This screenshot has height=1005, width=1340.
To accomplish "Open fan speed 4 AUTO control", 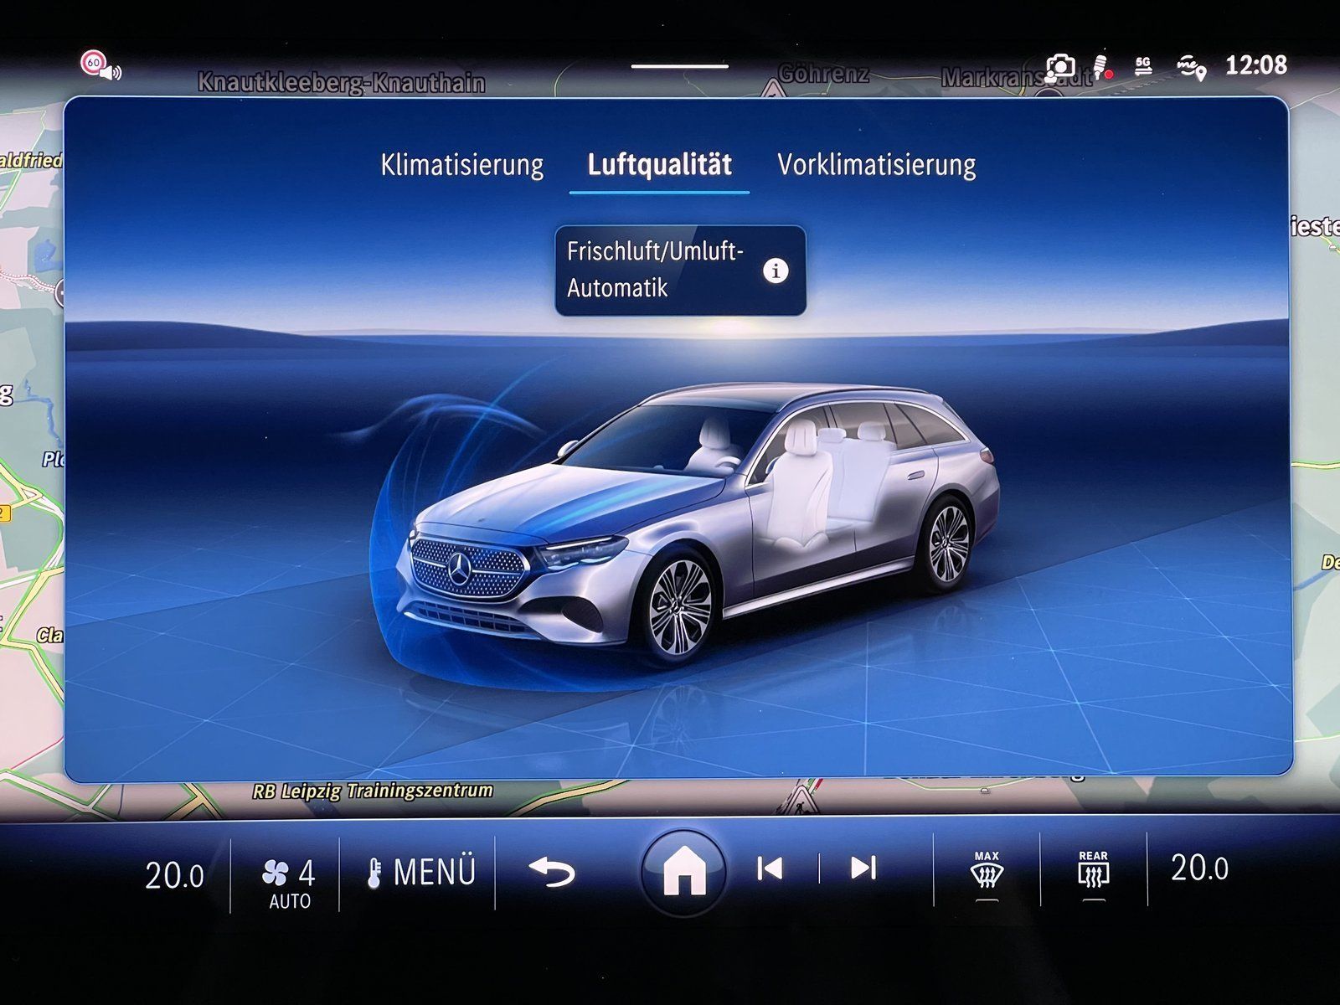I will pos(289,883).
